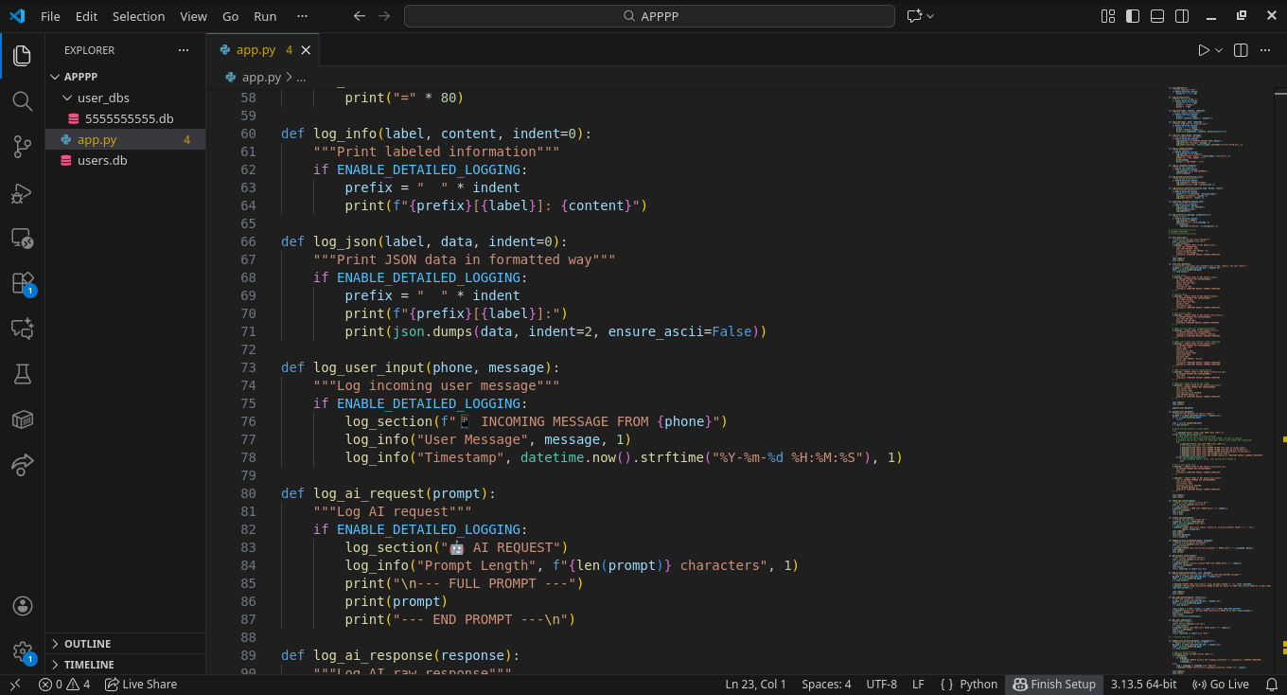Go forward with the right arrow
1287x695 pixels.
tap(383, 16)
